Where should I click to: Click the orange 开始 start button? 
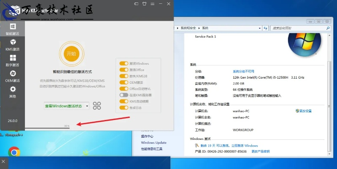coord(71,54)
